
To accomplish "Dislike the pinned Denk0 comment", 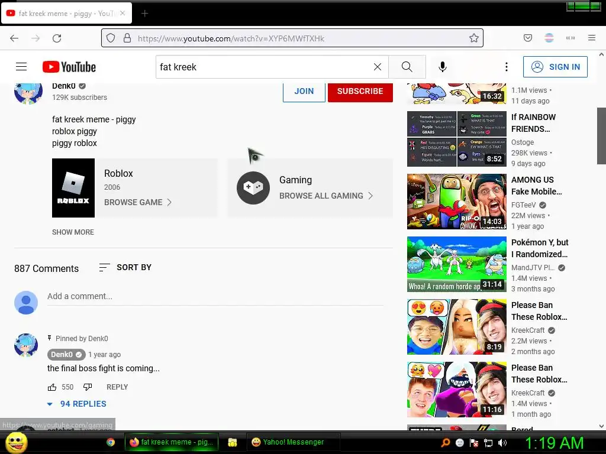I will [x=88, y=387].
